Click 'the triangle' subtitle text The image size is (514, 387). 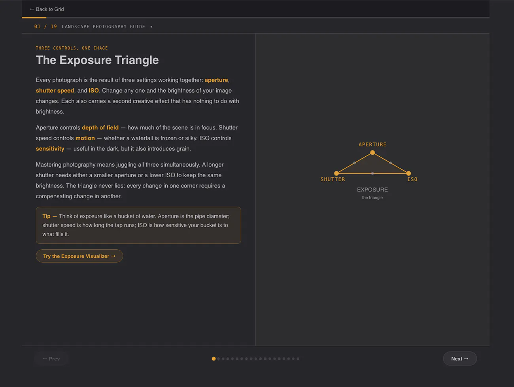[x=372, y=197]
